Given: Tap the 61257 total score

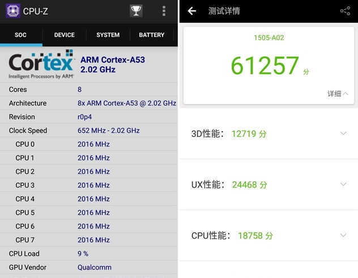Looking at the screenshot, I should click(x=265, y=66).
